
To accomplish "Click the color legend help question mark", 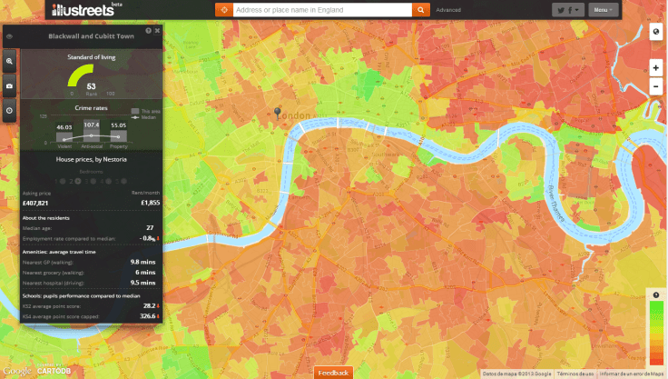I will (655, 294).
